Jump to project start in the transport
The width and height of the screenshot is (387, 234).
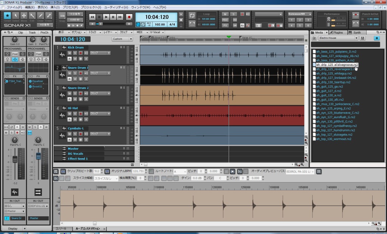coord(92,24)
